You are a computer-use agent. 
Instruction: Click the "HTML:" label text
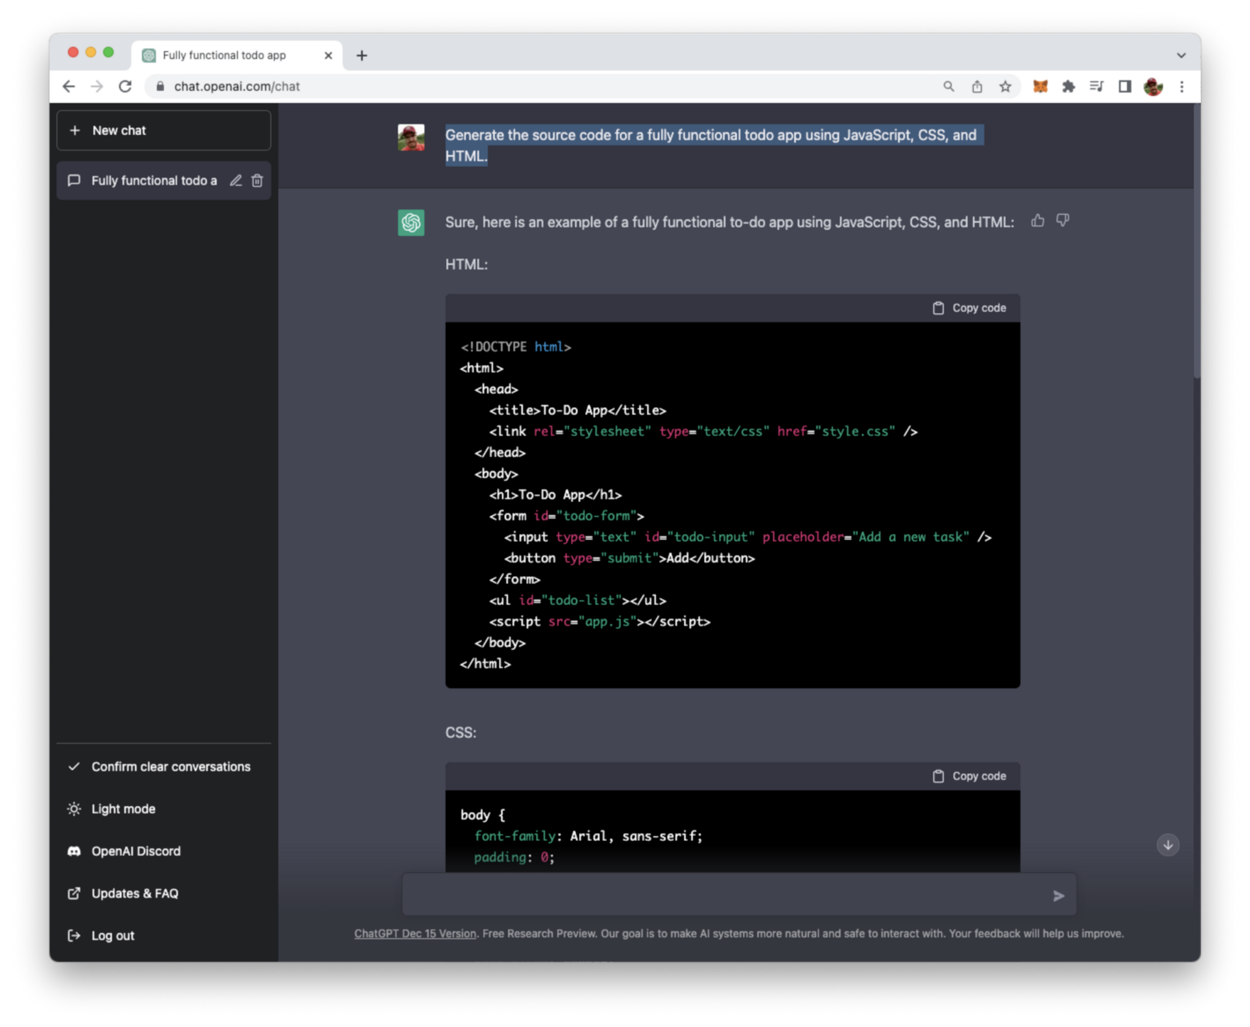pyautogui.click(x=467, y=265)
